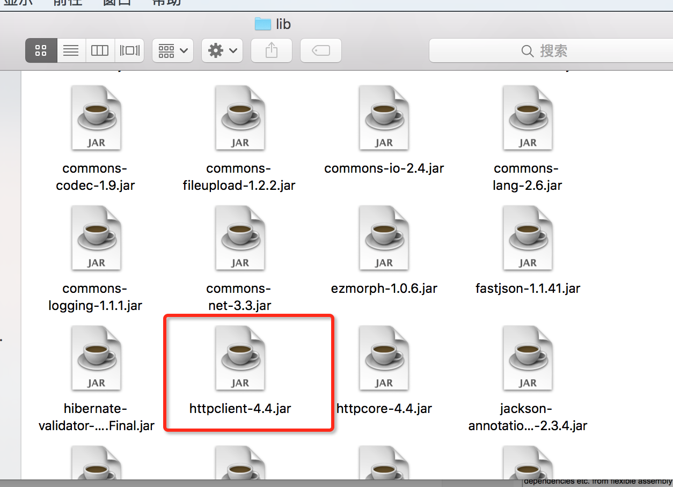Click the commons-lang-2.6.jar file name

click(x=528, y=177)
